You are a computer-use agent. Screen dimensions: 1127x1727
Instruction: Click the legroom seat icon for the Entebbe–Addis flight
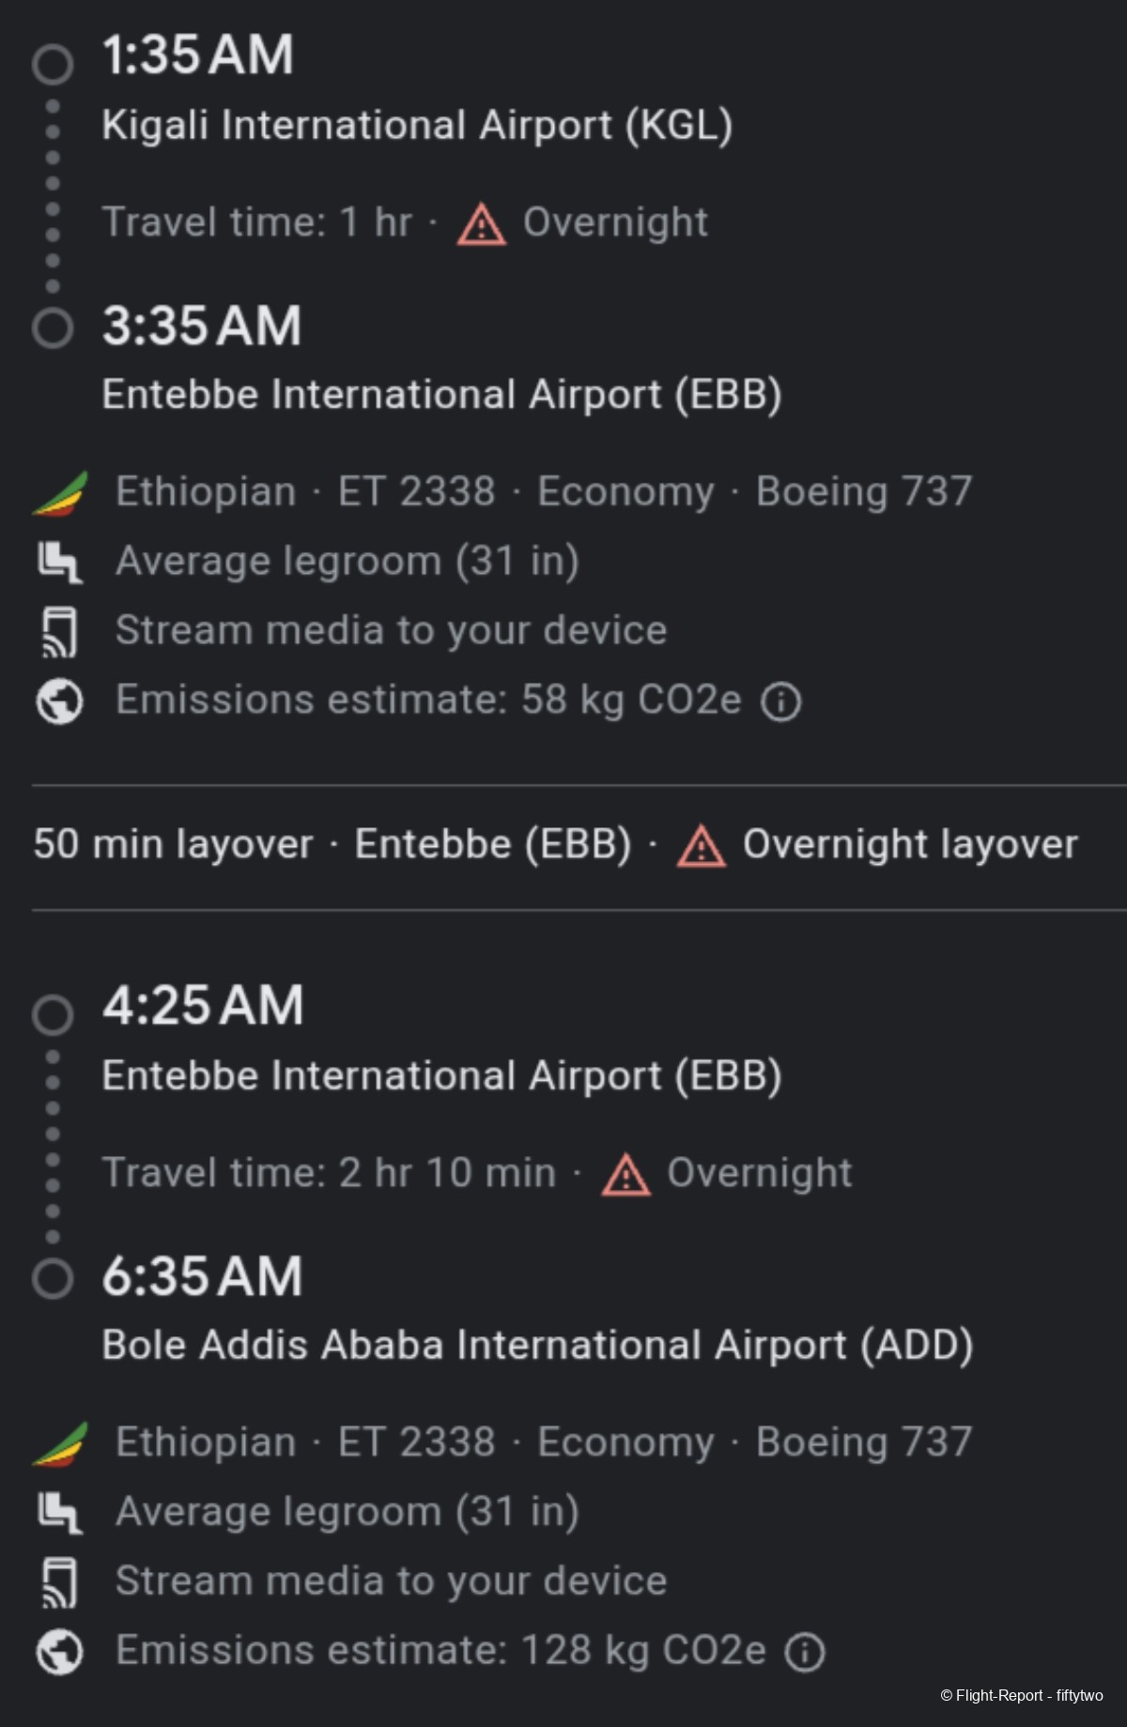tap(59, 1512)
